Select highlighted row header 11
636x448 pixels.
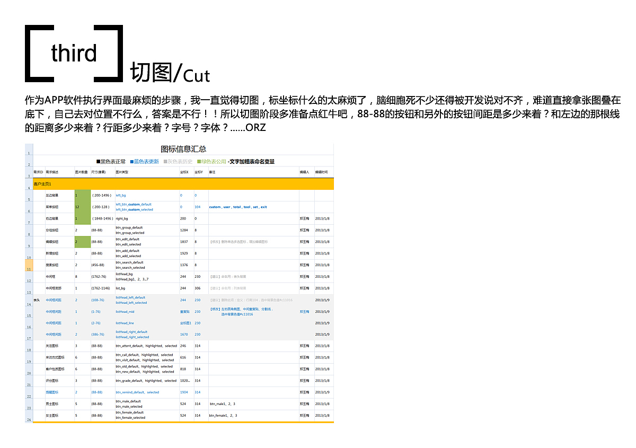click(29, 265)
